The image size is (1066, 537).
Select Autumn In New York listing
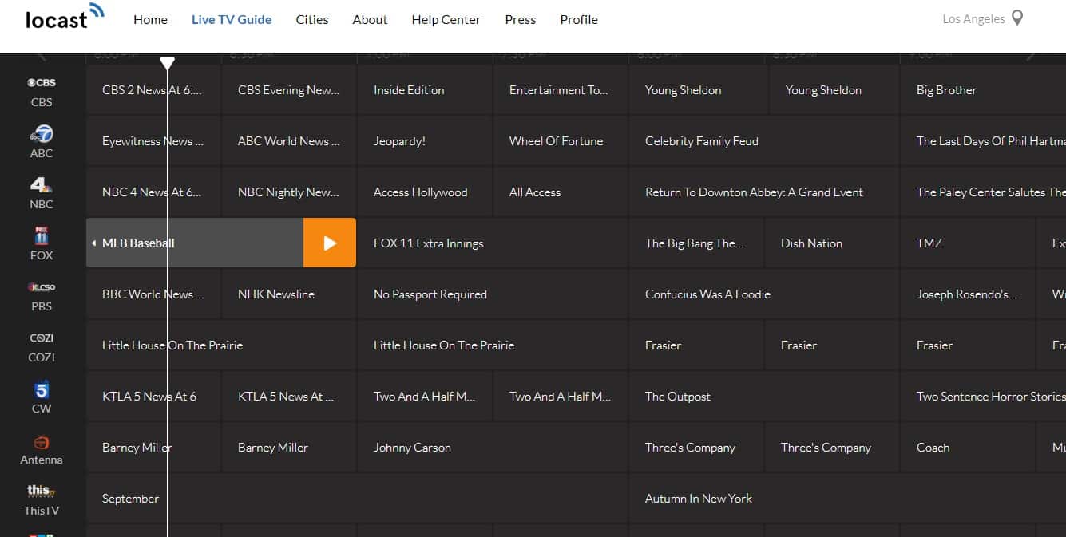pos(847,499)
